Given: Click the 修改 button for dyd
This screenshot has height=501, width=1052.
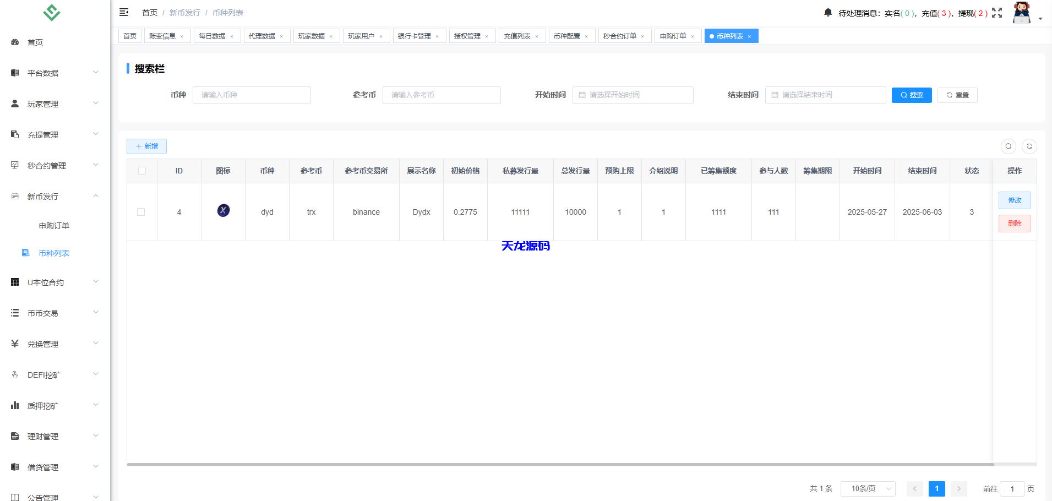Looking at the screenshot, I should click(1015, 200).
